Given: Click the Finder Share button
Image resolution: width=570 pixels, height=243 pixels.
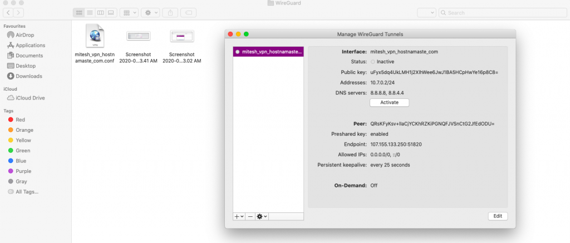Looking at the screenshot, I should (170, 13).
